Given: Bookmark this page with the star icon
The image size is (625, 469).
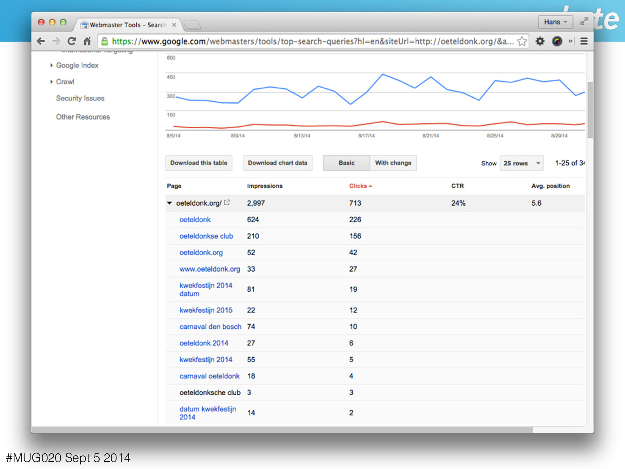Looking at the screenshot, I should (x=522, y=41).
